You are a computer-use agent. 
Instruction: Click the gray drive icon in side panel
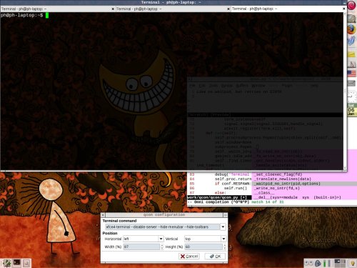click(351, 84)
